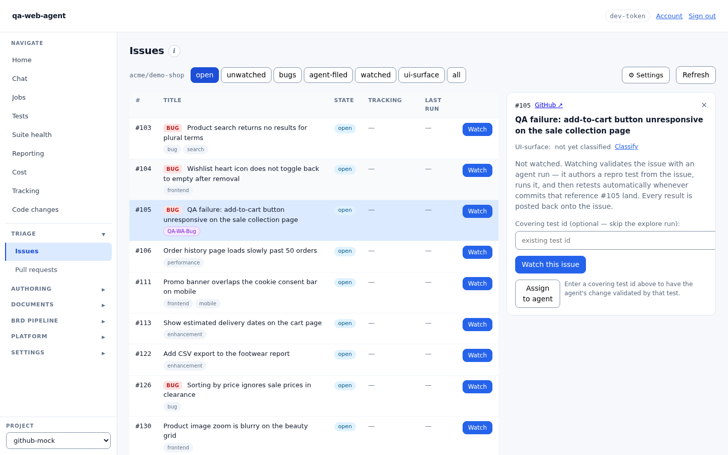Click the Classify link
The height and width of the screenshot is (455, 728).
click(x=626, y=147)
